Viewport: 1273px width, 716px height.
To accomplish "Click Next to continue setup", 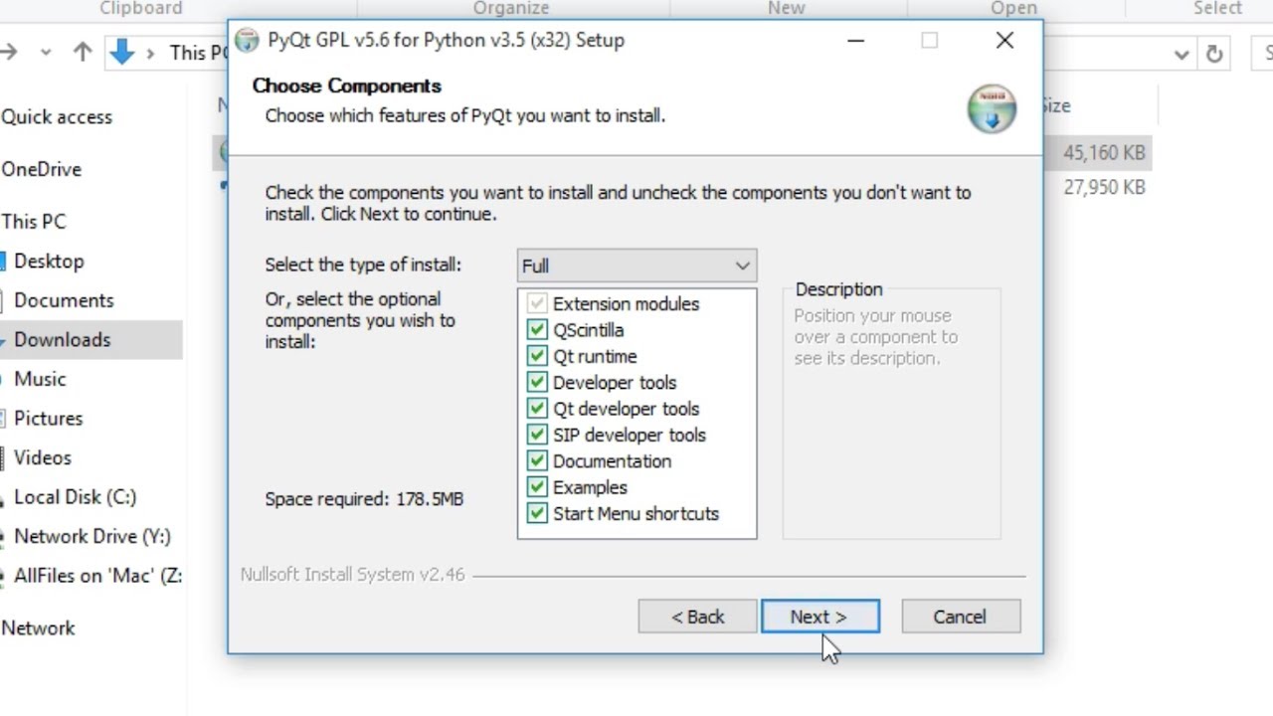I will [819, 617].
